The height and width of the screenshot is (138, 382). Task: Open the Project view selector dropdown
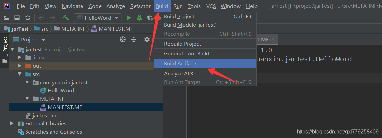coord(43,40)
